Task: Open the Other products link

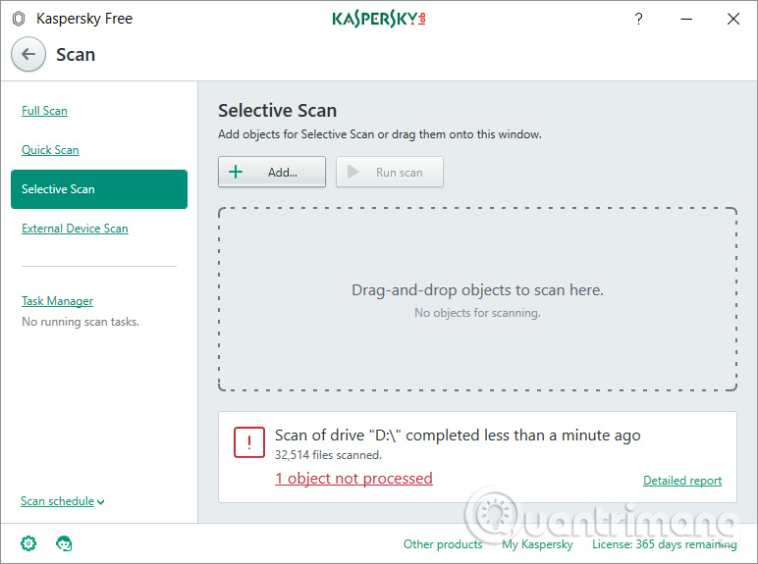Action: (443, 544)
